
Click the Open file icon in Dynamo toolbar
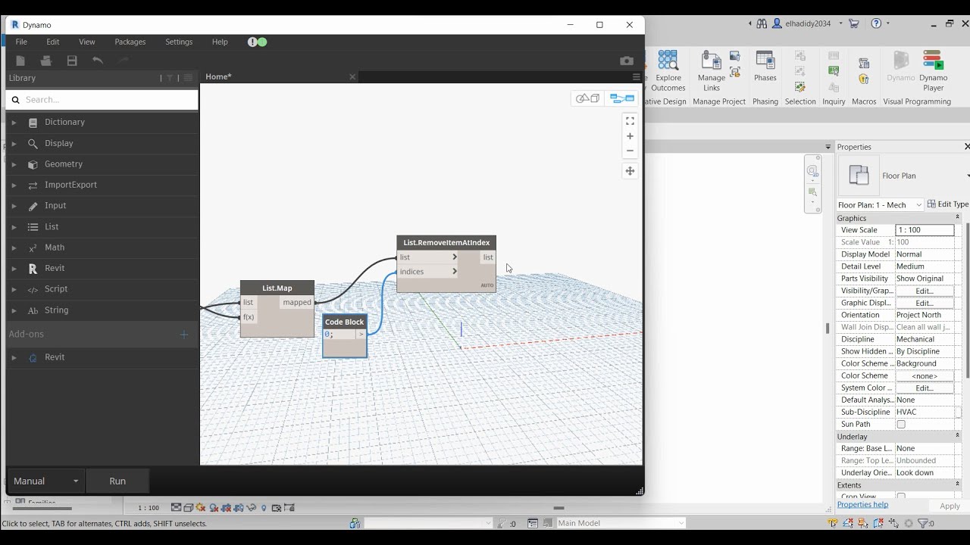pyautogui.click(x=46, y=61)
